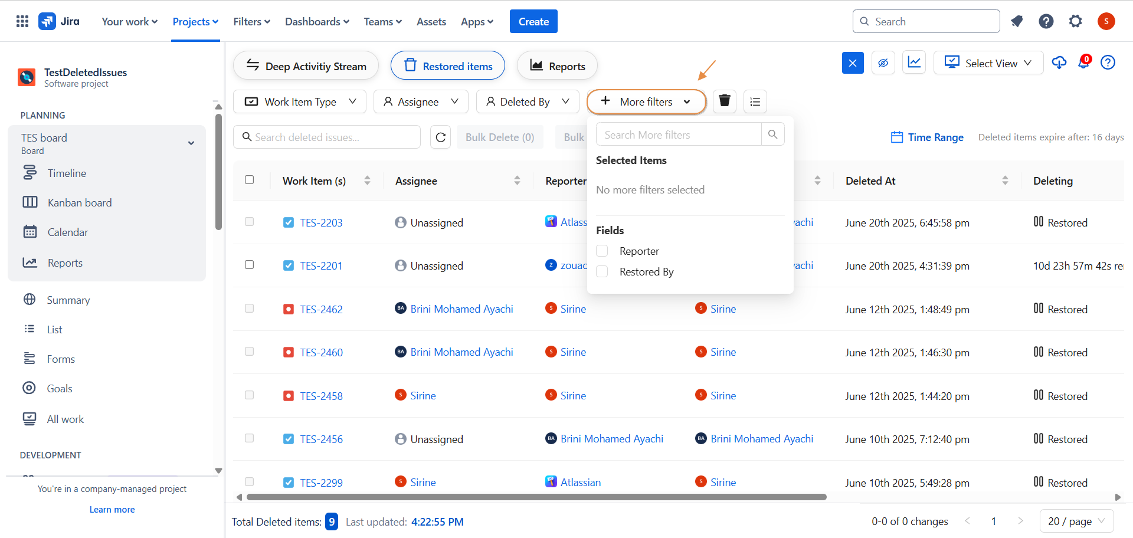
Task: Click the trash bin icon beside More filters
Action: pyautogui.click(x=725, y=101)
